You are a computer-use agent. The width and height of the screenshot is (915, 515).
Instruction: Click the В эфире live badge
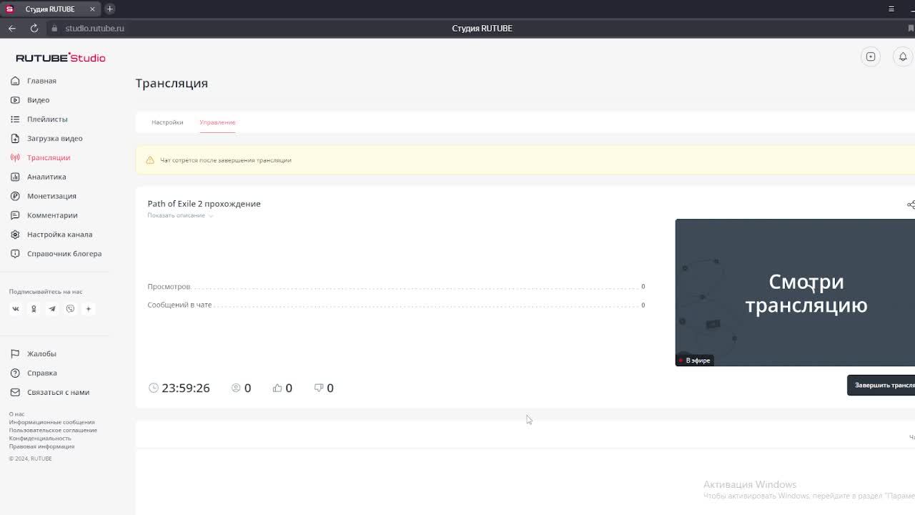(695, 360)
